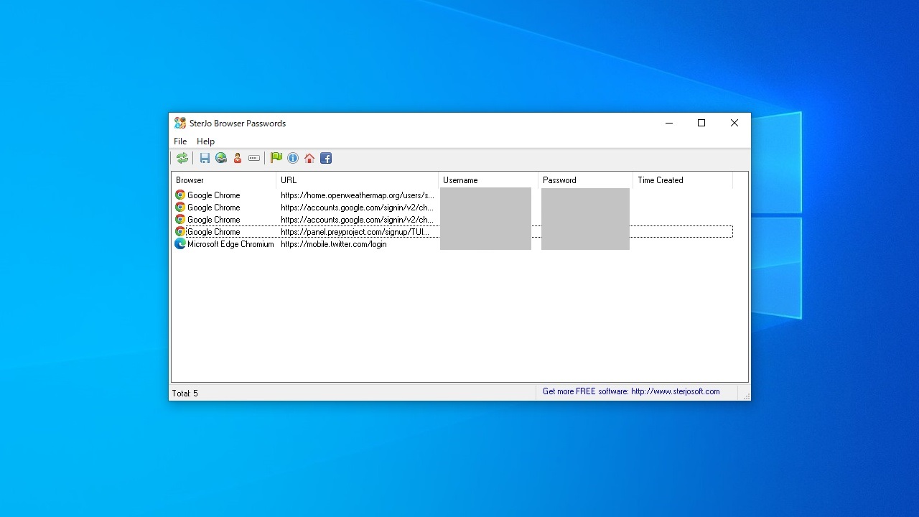Click the red user figure toolbar icon
The width and height of the screenshot is (919, 517).
tap(238, 158)
